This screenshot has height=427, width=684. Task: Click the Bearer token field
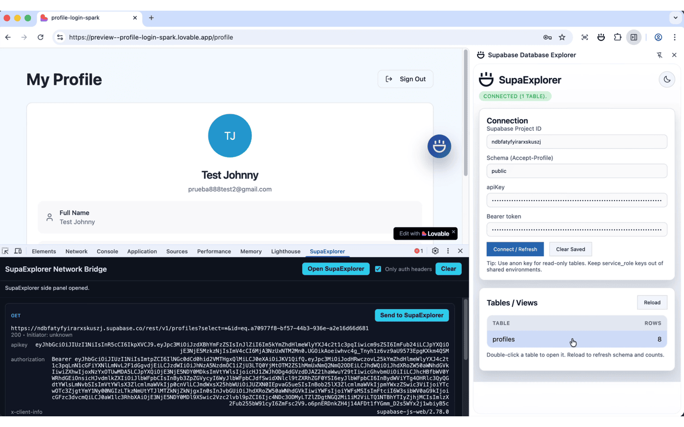point(577,230)
